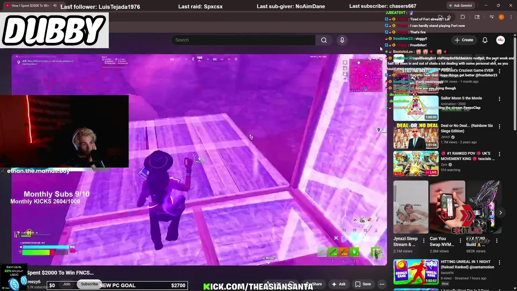Viewport: 517px width, 291px height.
Task: Click the Jynxzi channel name under Deal or No Deal
Action: tap(446, 137)
